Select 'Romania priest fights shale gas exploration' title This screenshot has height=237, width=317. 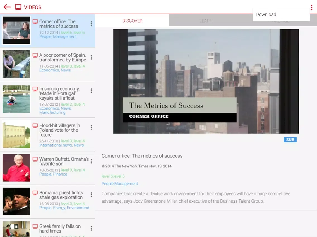click(x=61, y=195)
